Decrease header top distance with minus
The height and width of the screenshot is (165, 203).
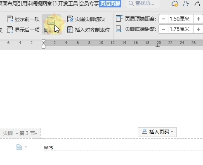(163, 19)
